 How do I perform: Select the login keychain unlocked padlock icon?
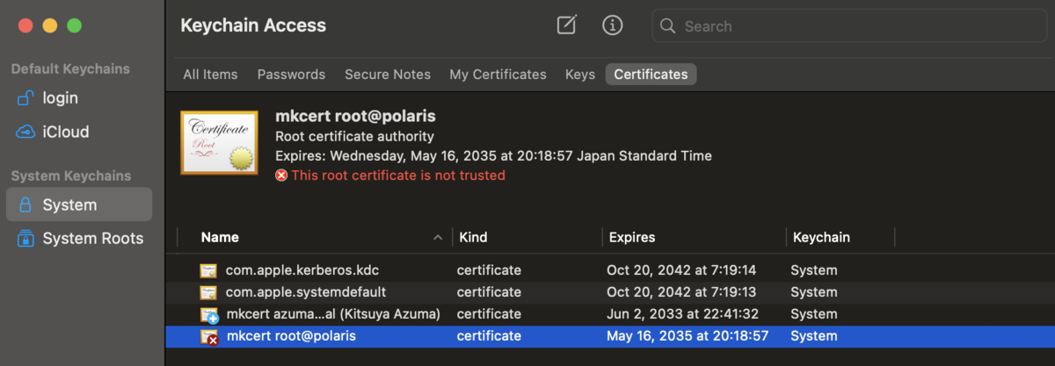(x=25, y=98)
